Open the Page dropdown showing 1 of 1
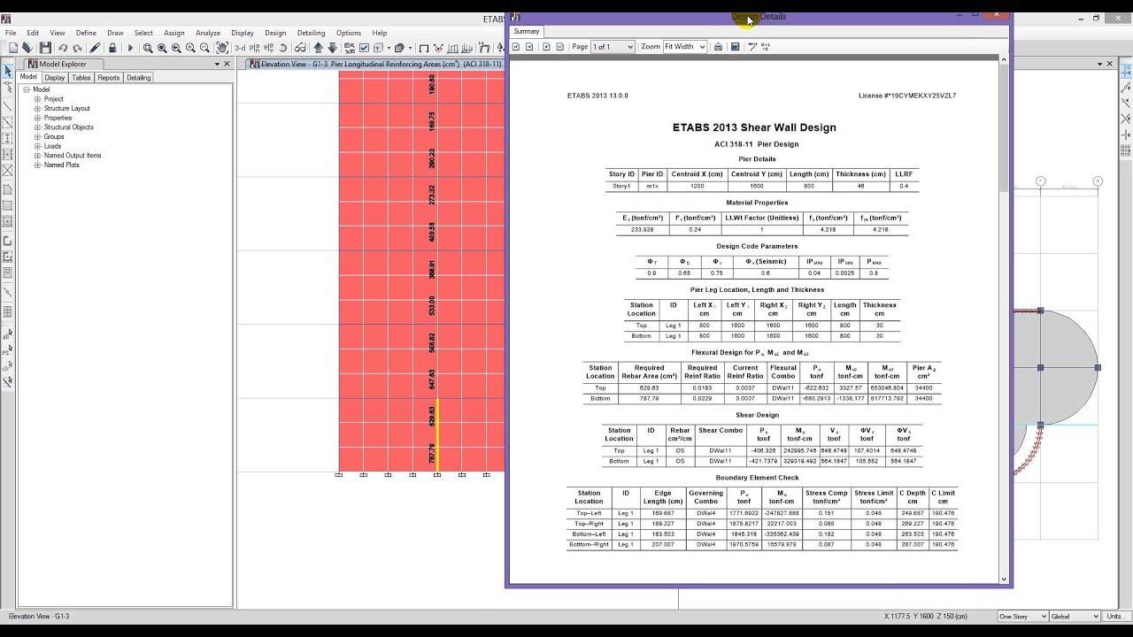Image resolution: width=1133 pixels, height=637 pixels. point(613,46)
